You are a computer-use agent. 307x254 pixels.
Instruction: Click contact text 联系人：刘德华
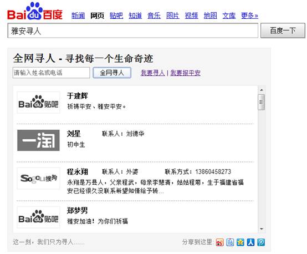(123, 134)
